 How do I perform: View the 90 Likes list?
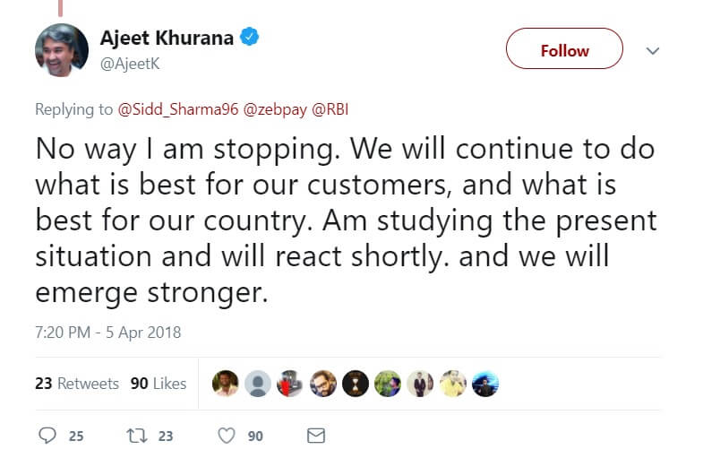pyautogui.click(x=159, y=383)
